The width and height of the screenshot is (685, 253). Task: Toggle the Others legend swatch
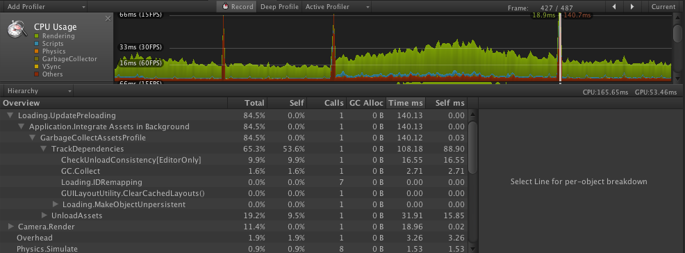coord(37,74)
